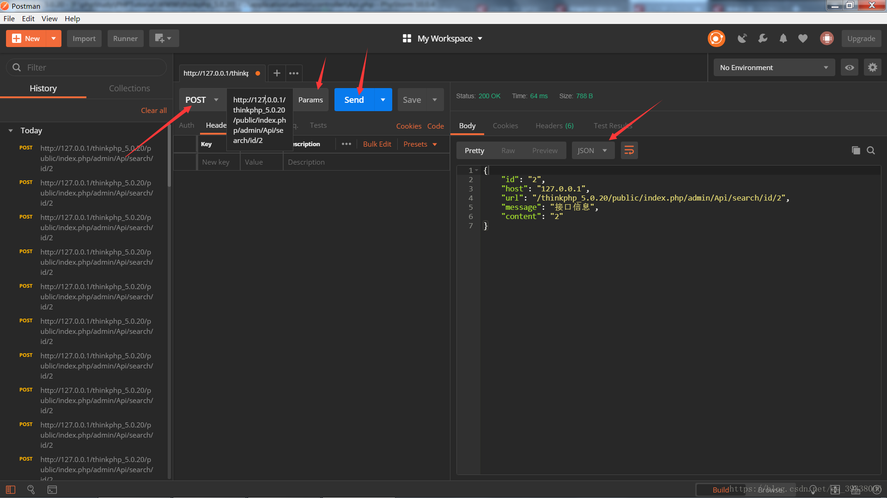The width and height of the screenshot is (887, 498).
Task: Toggle environment quick look eye icon
Action: pyautogui.click(x=849, y=68)
